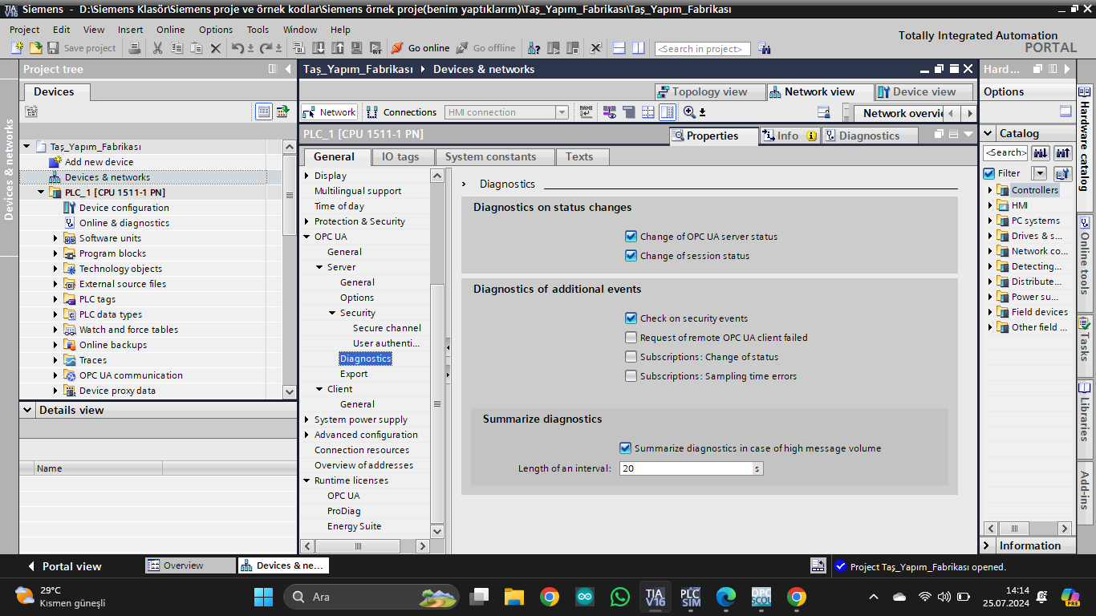The image size is (1096, 616).
Task: Enable Subscriptions: Change of status checkbox
Action: [x=631, y=357]
